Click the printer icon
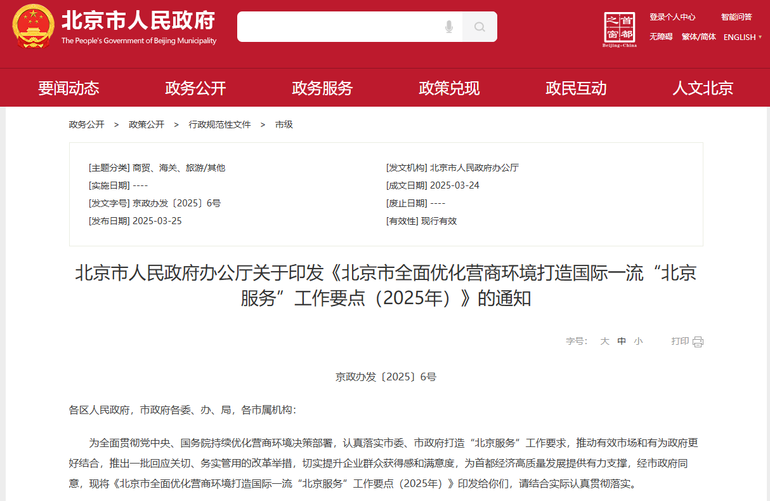Screen dimensions: 770x501 698,342
